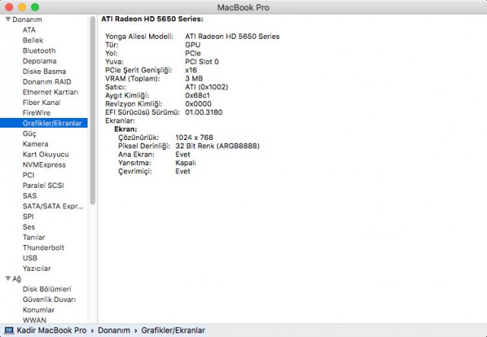The height and width of the screenshot is (337, 487).
Task: Open Thunderbolt in the sidebar
Action: pyautogui.click(x=43, y=247)
